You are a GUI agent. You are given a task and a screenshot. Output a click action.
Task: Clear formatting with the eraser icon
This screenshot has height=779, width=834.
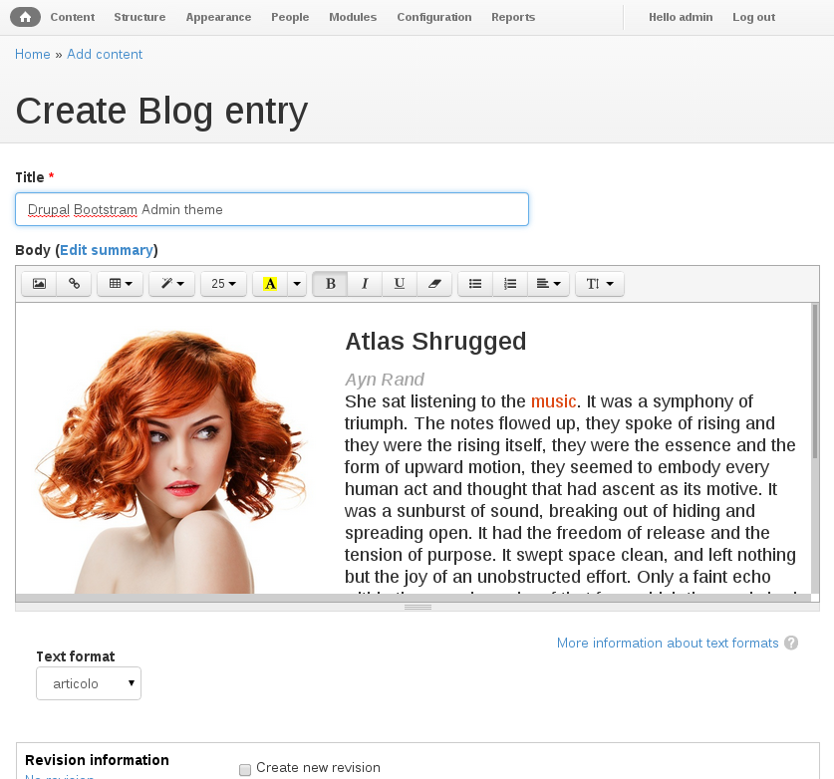pyautogui.click(x=434, y=284)
